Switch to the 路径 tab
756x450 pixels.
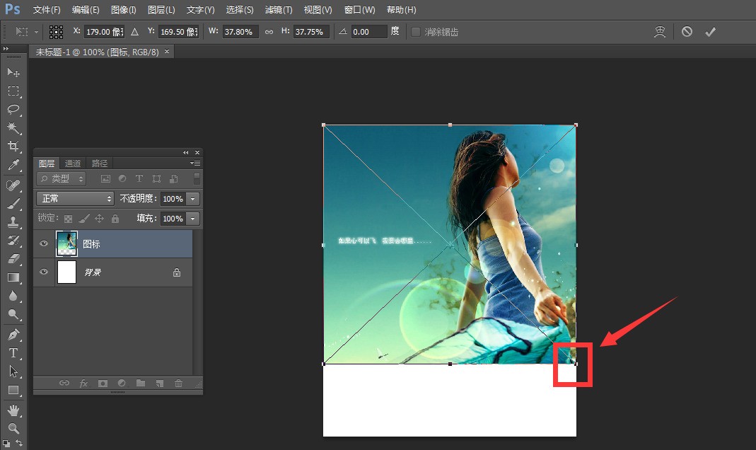click(x=99, y=163)
